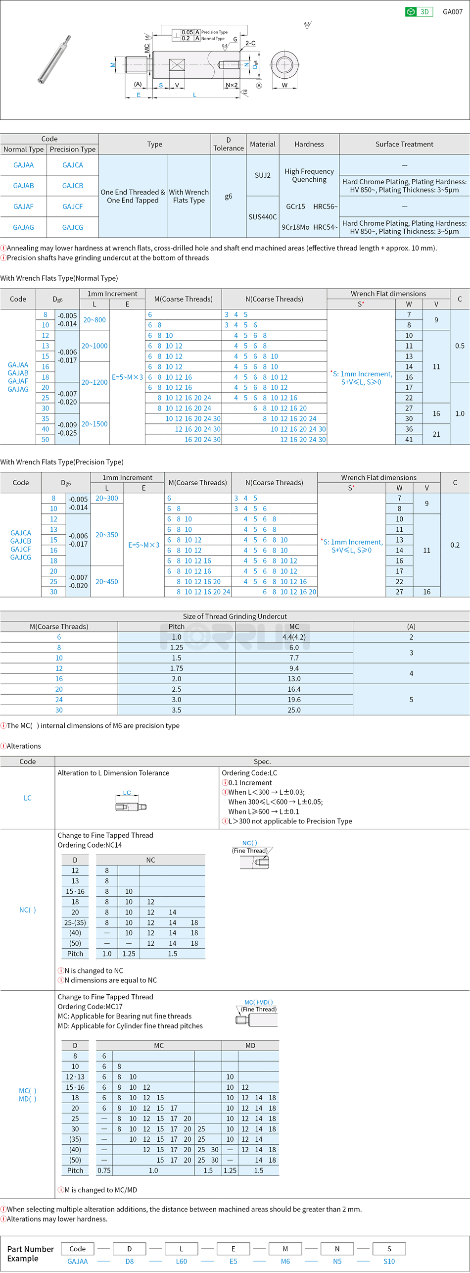Click example value GAJAA under Code box
This screenshot has height=1273, width=470.
78,1262
